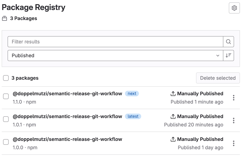
Task: Click the search magnifier icon
Action: pyautogui.click(x=228, y=42)
